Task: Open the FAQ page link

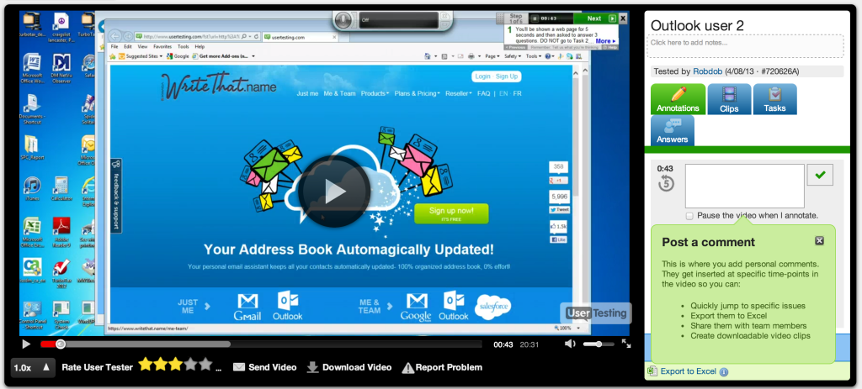Action: pos(483,93)
